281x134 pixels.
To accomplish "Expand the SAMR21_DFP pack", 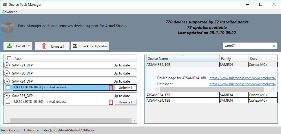I will pos(7,65).
